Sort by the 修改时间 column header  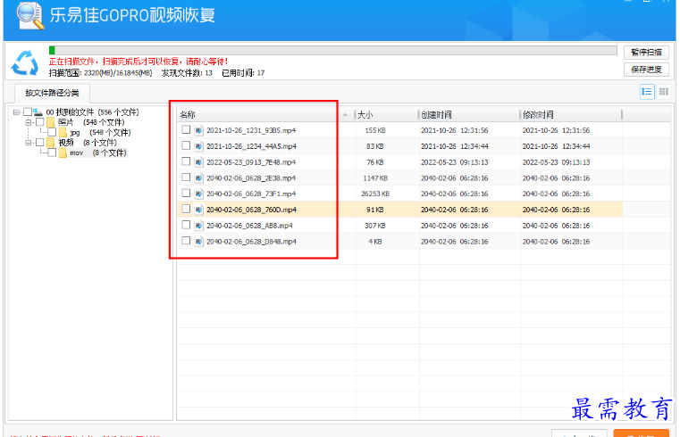571,115
